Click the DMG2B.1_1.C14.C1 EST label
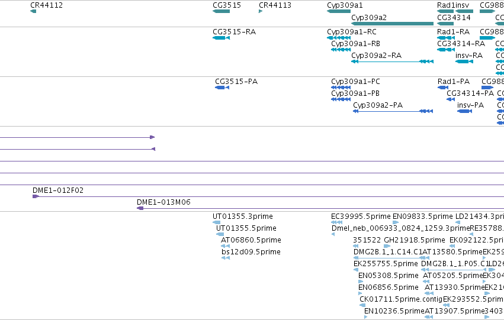The width and height of the screenshot is (504, 320). click(x=388, y=252)
